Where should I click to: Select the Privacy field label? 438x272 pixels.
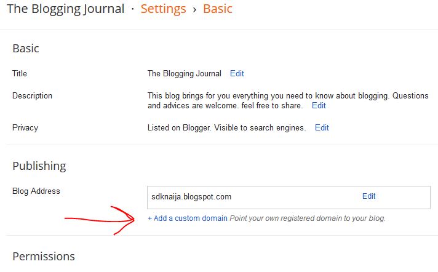click(x=25, y=127)
